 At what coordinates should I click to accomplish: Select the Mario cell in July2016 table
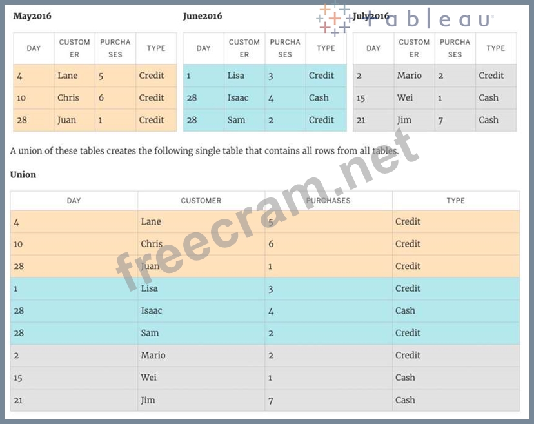tap(409, 76)
